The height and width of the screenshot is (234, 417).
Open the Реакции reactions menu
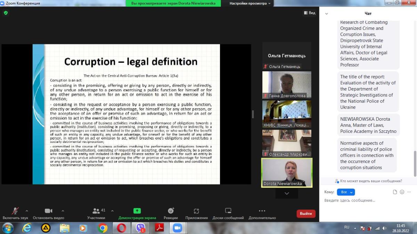171,211
